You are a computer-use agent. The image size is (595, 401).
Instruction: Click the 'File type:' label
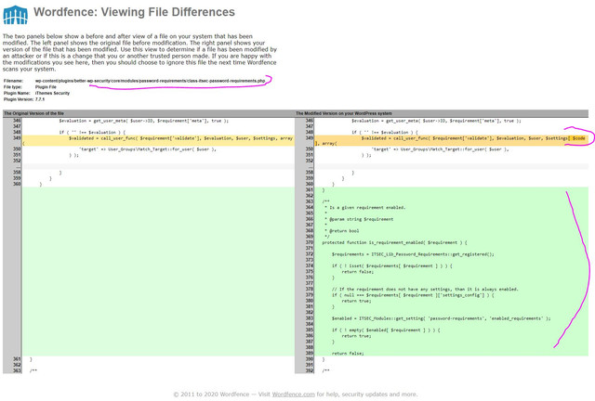pyautogui.click(x=13, y=87)
